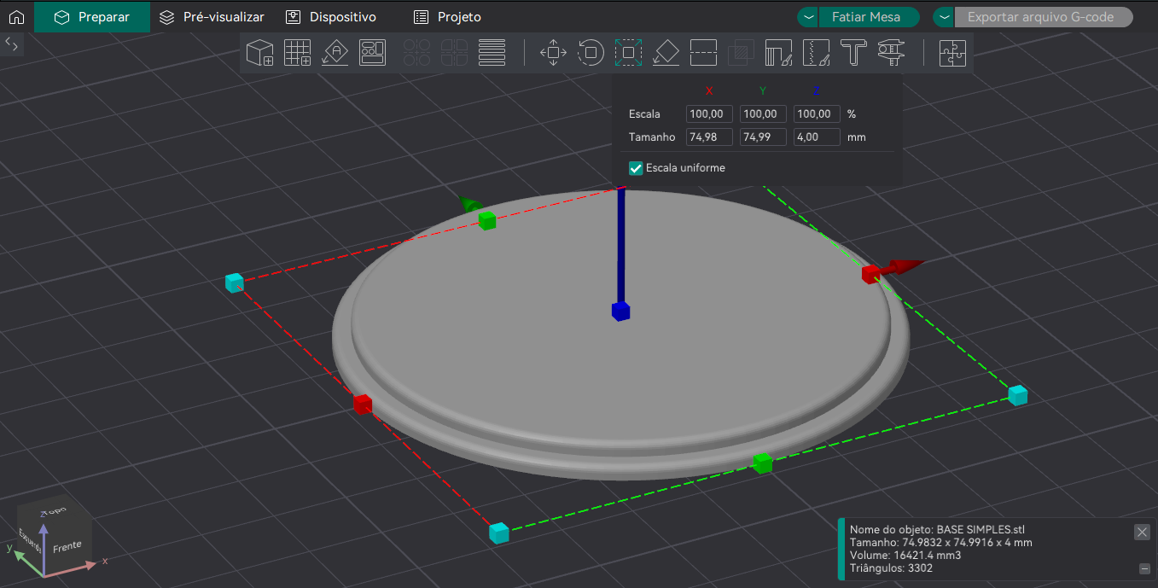Select the Measure caliper tool
1158x588 pixels.
click(891, 53)
